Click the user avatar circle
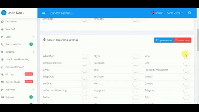199x112 pixels. [x=4, y=13]
